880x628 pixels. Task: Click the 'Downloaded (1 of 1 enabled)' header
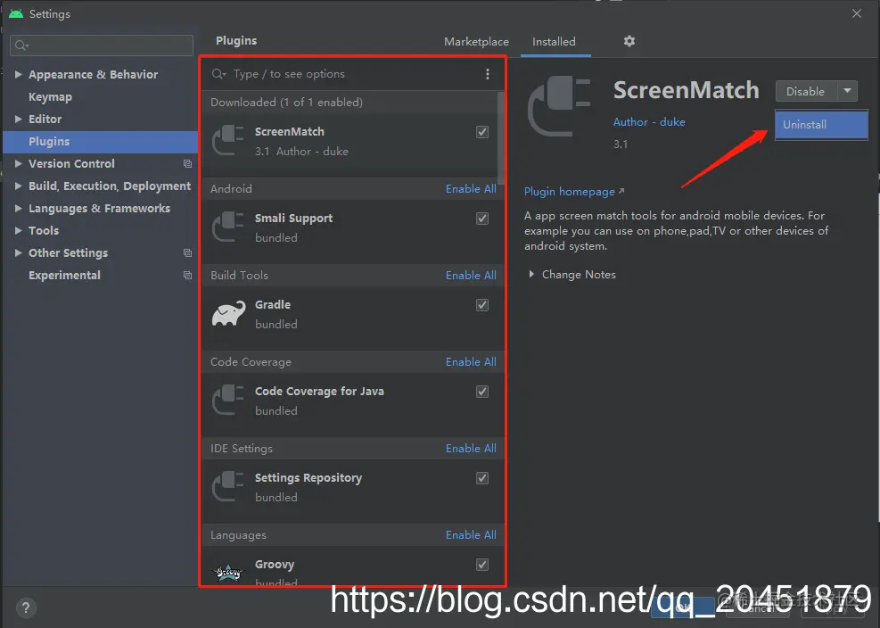pyautogui.click(x=286, y=103)
